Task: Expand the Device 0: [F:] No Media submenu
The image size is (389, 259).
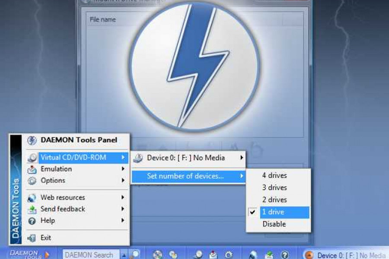Action: coord(190,158)
